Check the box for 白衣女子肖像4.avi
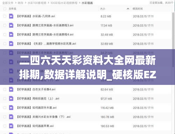 pyautogui.click(x=5, y=89)
